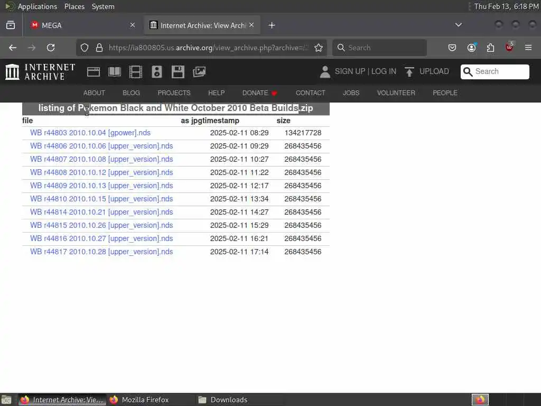Download WB r44814 2010.10.21 file
Screen dimensions: 541x406
[x=101, y=212]
